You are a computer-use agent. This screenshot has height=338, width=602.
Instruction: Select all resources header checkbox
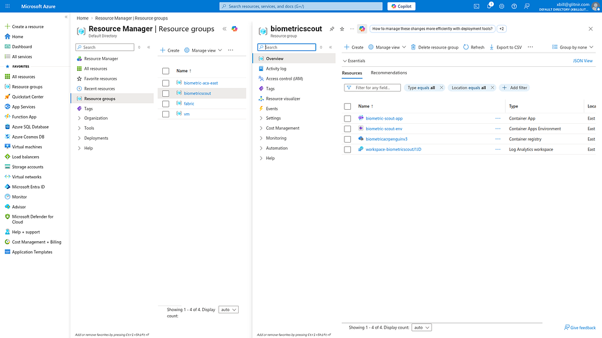(x=347, y=107)
